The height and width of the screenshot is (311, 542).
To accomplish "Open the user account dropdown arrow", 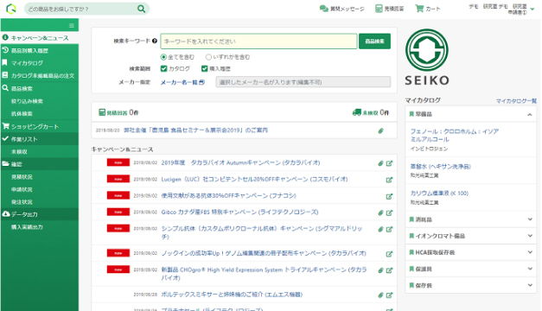I will tap(532, 10).
